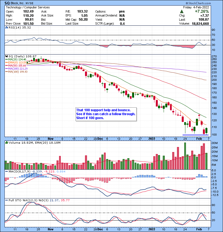The image size is (223, 232).
Task: Click the Chg +7.37 value
Action: pos(204,16)
